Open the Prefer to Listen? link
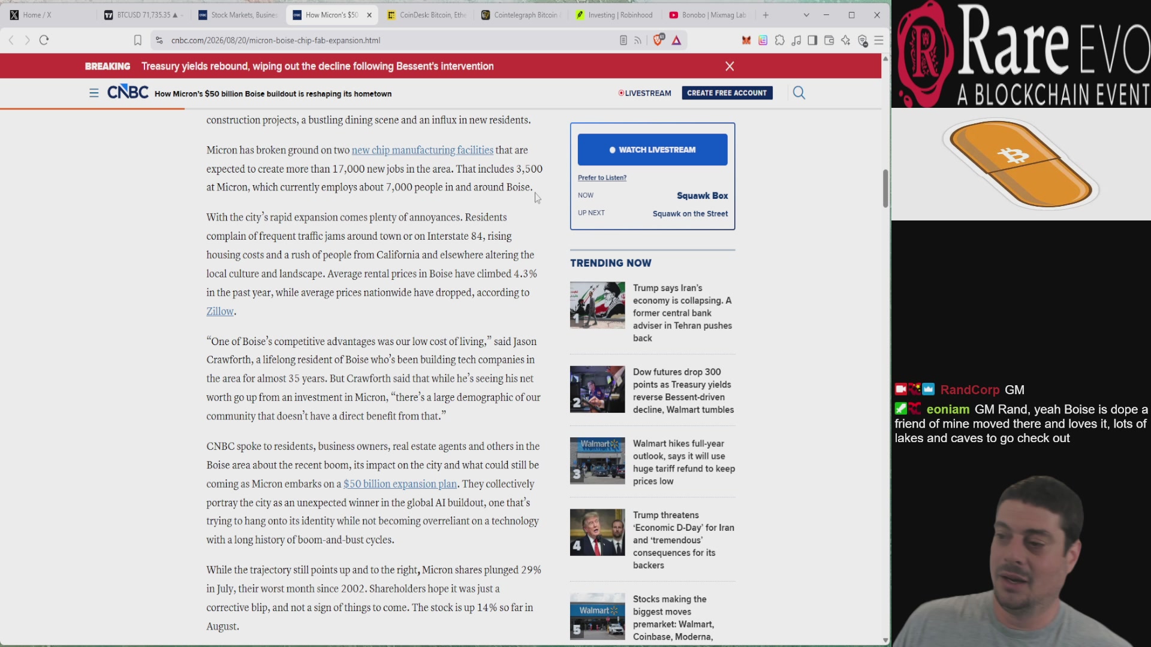The image size is (1151, 647). coord(602,178)
